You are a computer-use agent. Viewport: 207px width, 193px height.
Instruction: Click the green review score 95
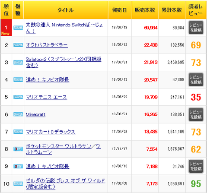(196, 184)
